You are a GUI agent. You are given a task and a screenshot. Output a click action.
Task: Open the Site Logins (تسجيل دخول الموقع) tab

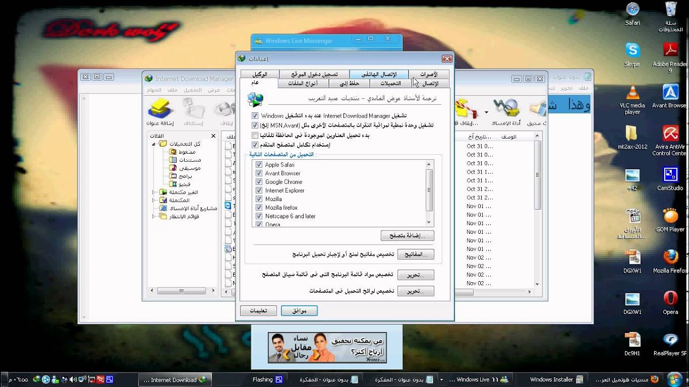pos(315,74)
